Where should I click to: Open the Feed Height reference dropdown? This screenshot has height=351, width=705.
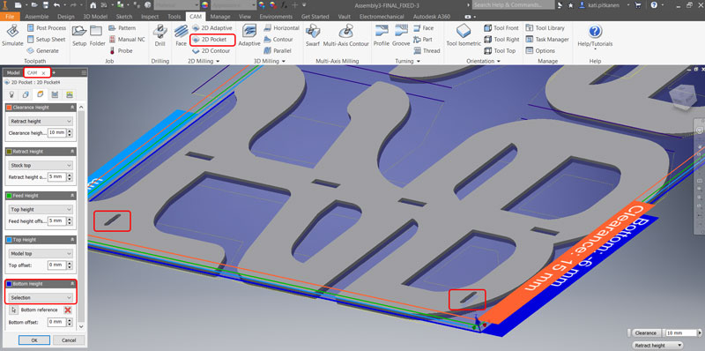[41, 209]
